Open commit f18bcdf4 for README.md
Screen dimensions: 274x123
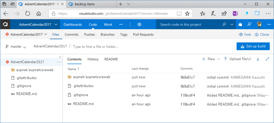point(188,104)
